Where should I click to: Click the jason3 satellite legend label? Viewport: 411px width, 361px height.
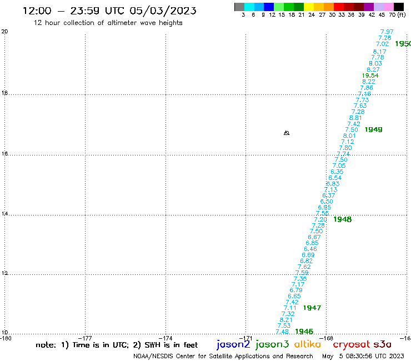272,344
